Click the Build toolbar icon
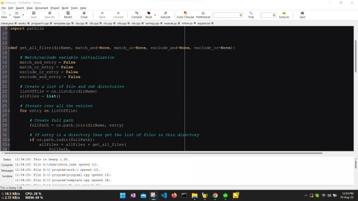The image size is (358, 201). pos(149,15)
